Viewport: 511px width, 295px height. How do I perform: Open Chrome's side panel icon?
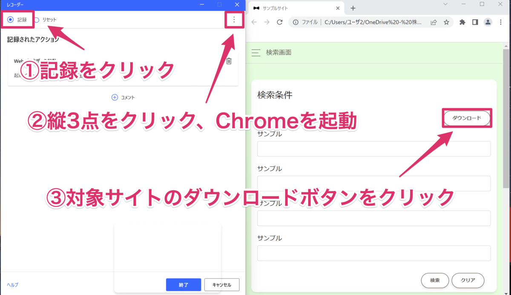point(475,22)
